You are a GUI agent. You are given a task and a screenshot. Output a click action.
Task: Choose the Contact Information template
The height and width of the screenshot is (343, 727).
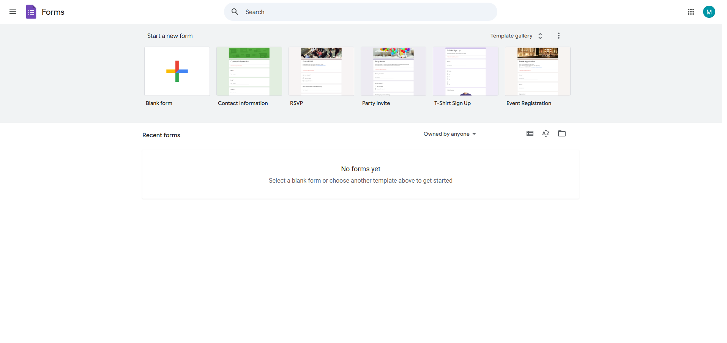coord(249,71)
